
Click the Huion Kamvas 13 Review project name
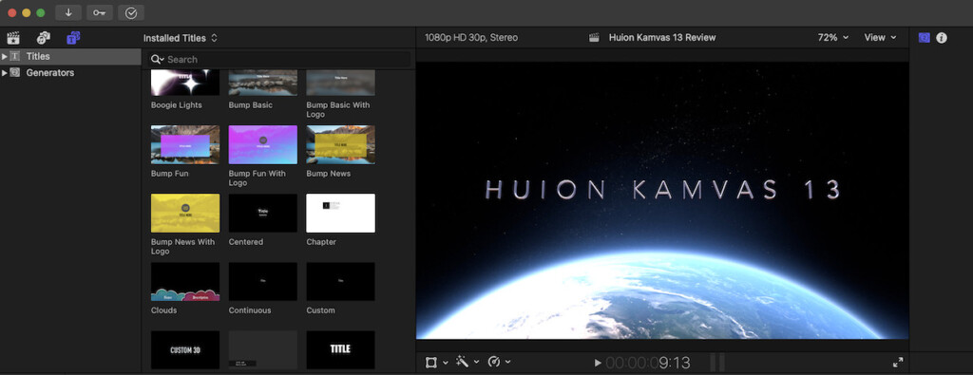point(662,38)
